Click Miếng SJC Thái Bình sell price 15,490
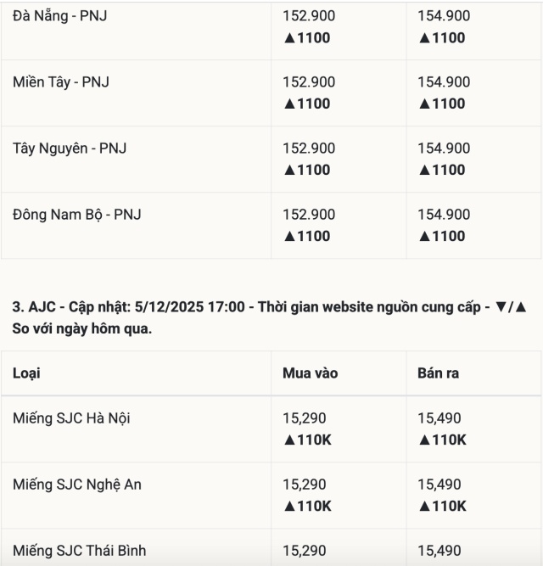This screenshot has width=543, height=566. pos(439,551)
